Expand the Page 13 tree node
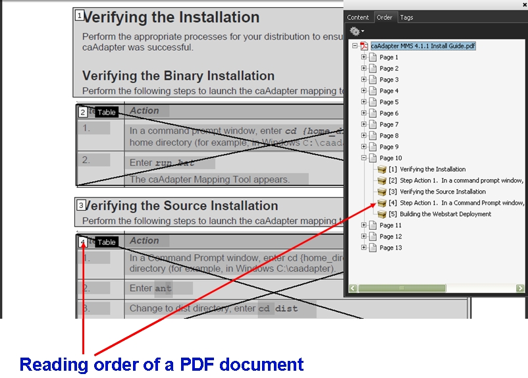 [x=363, y=248]
